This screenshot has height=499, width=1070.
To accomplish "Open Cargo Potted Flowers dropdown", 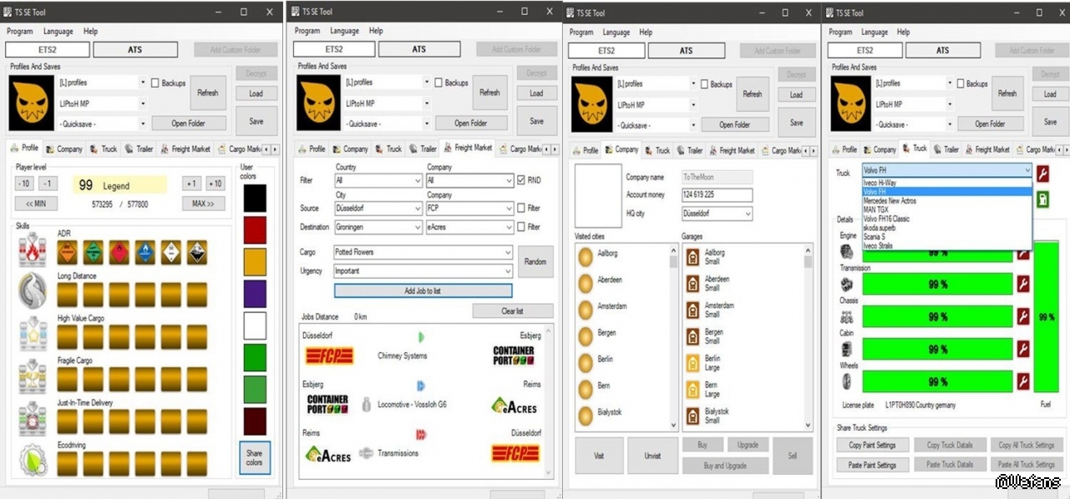I will [423, 252].
